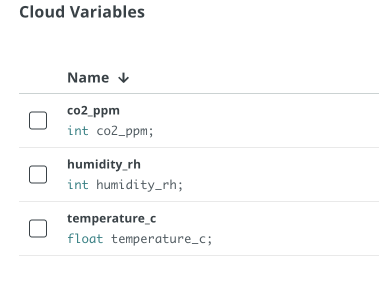Click the float type keyword
Image resolution: width=379 pixels, height=289 pixels.
(85, 239)
